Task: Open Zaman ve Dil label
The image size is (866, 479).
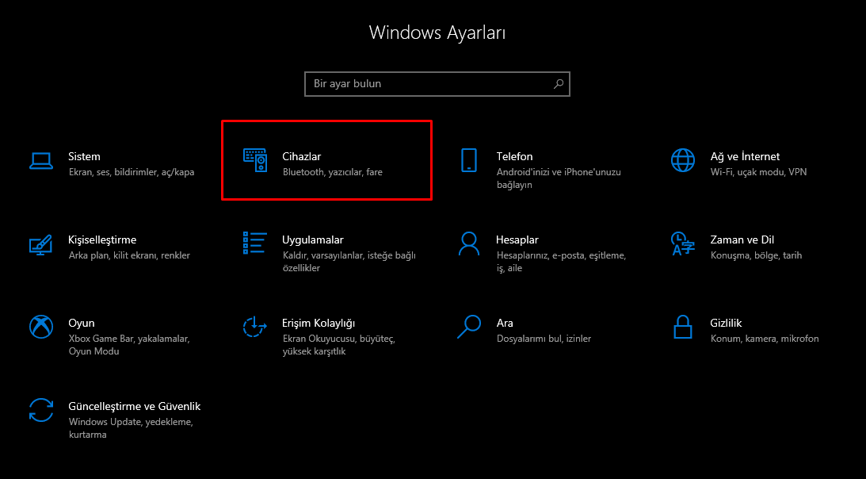Action: (x=742, y=240)
